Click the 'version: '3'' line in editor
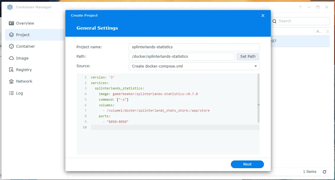Screen dimensions: 335x180 pos(103,77)
